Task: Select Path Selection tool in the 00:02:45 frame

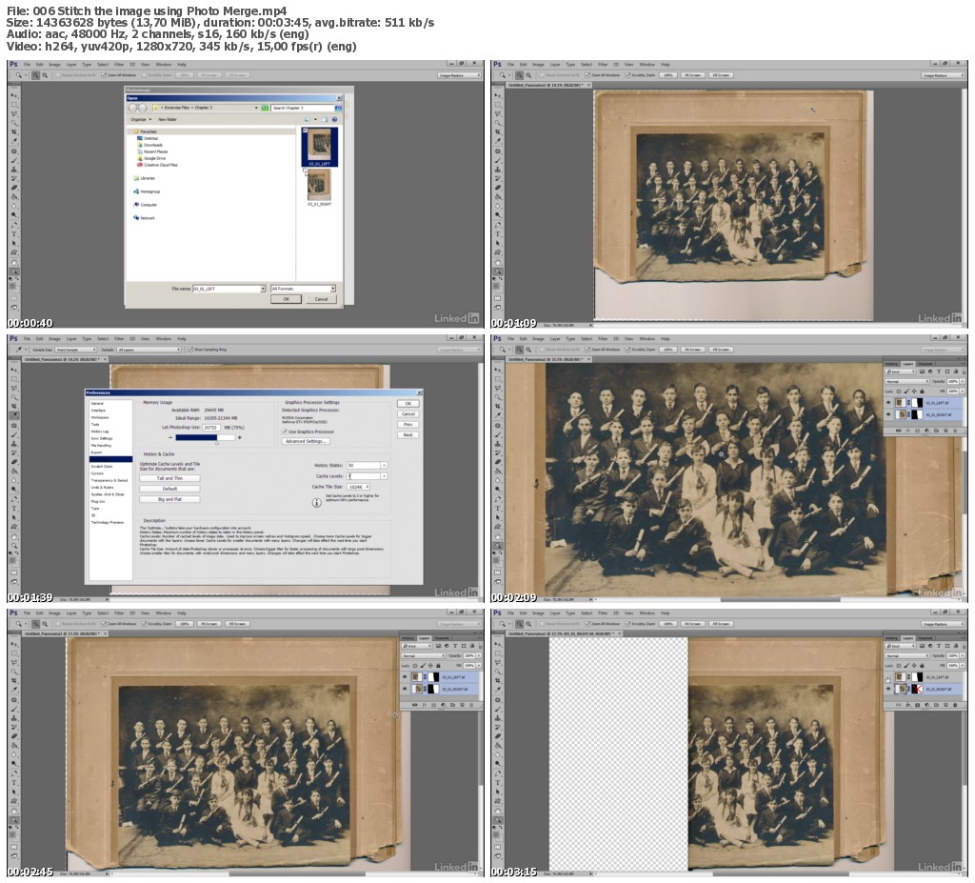Action: [13, 793]
